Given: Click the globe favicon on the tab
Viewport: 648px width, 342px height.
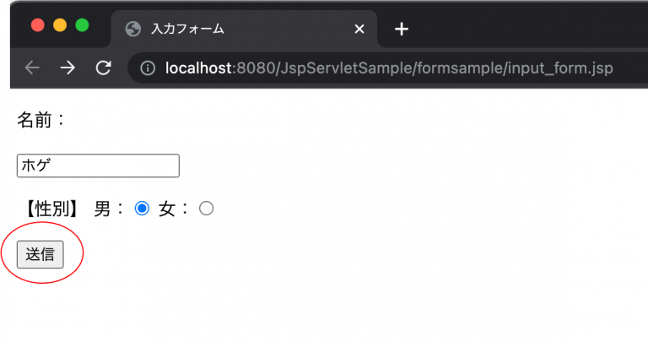Looking at the screenshot, I should pyautogui.click(x=132, y=29).
